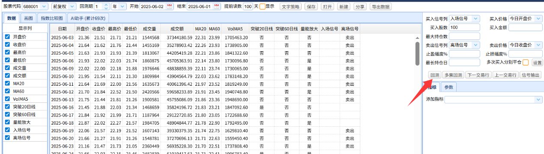Click the 多票回测 button
544x154 pixels.
coord(453,75)
